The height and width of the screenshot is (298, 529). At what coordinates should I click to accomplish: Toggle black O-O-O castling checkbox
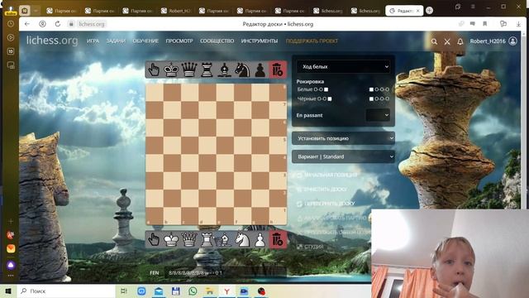pos(371,99)
